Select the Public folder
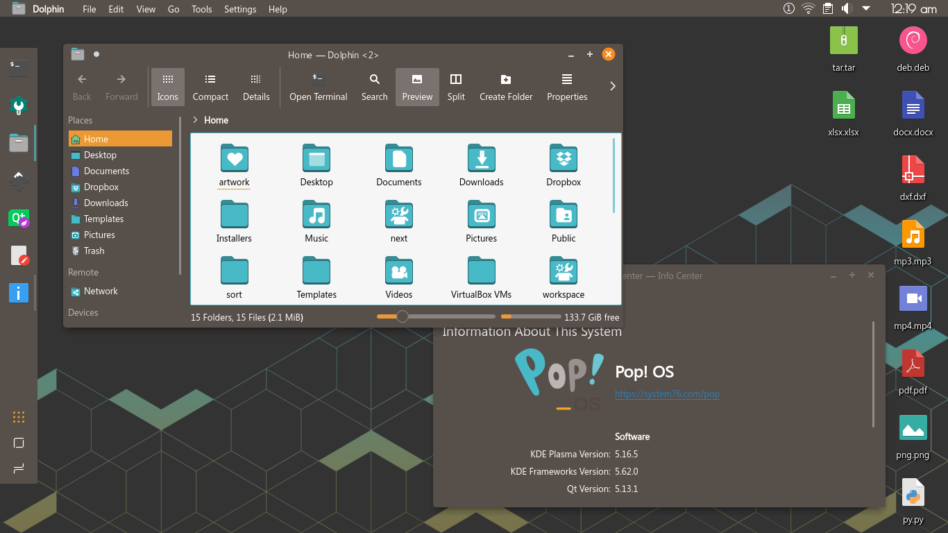948x533 pixels. [564, 221]
